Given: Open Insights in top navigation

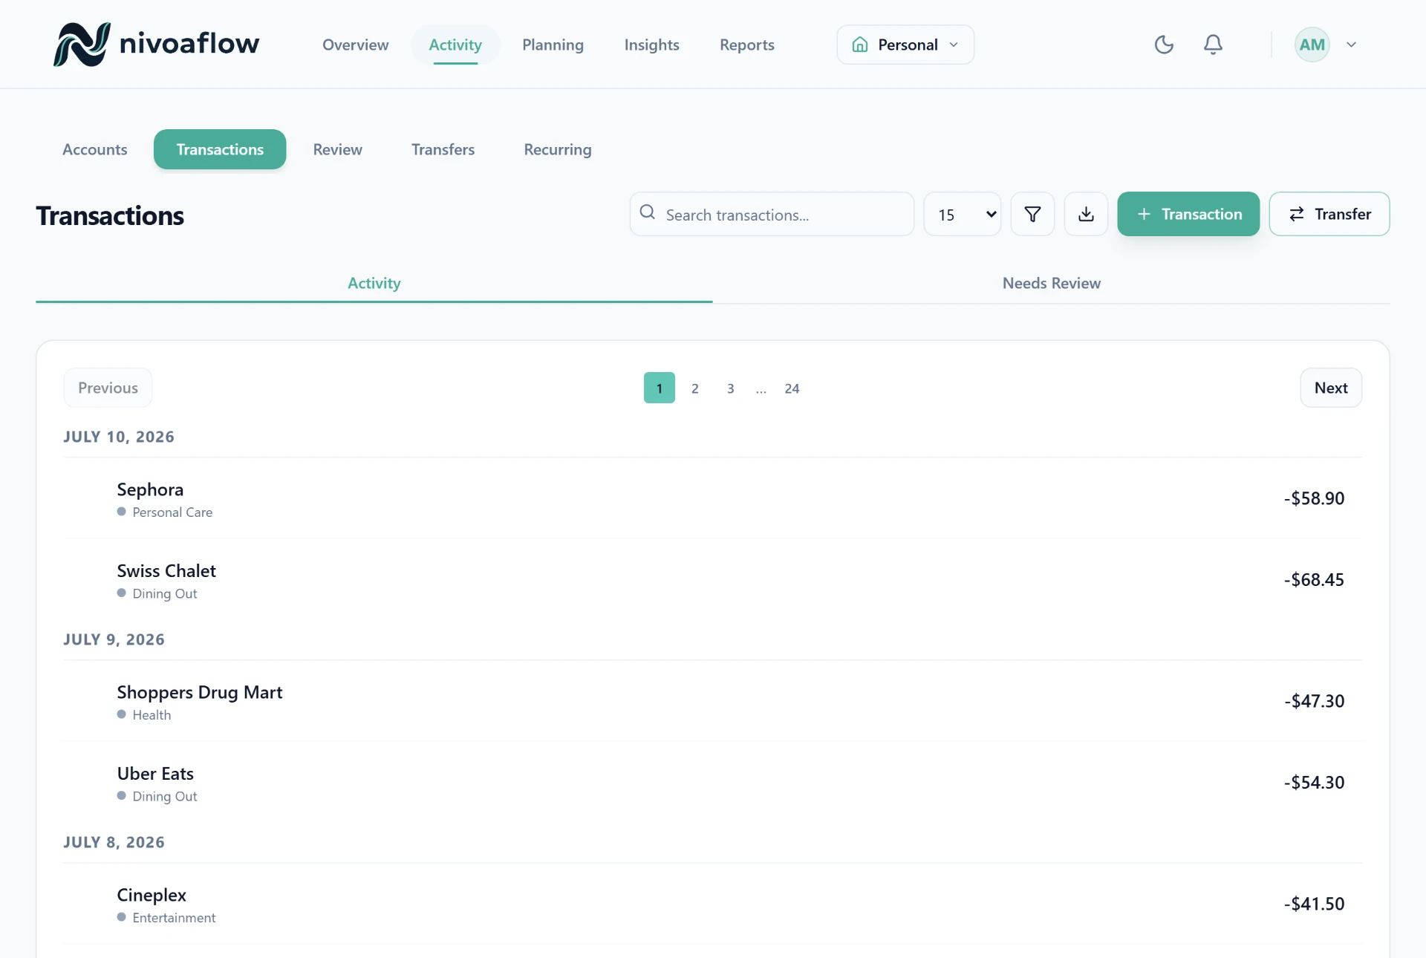Looking at the screenshot, I should click(651, 45).
